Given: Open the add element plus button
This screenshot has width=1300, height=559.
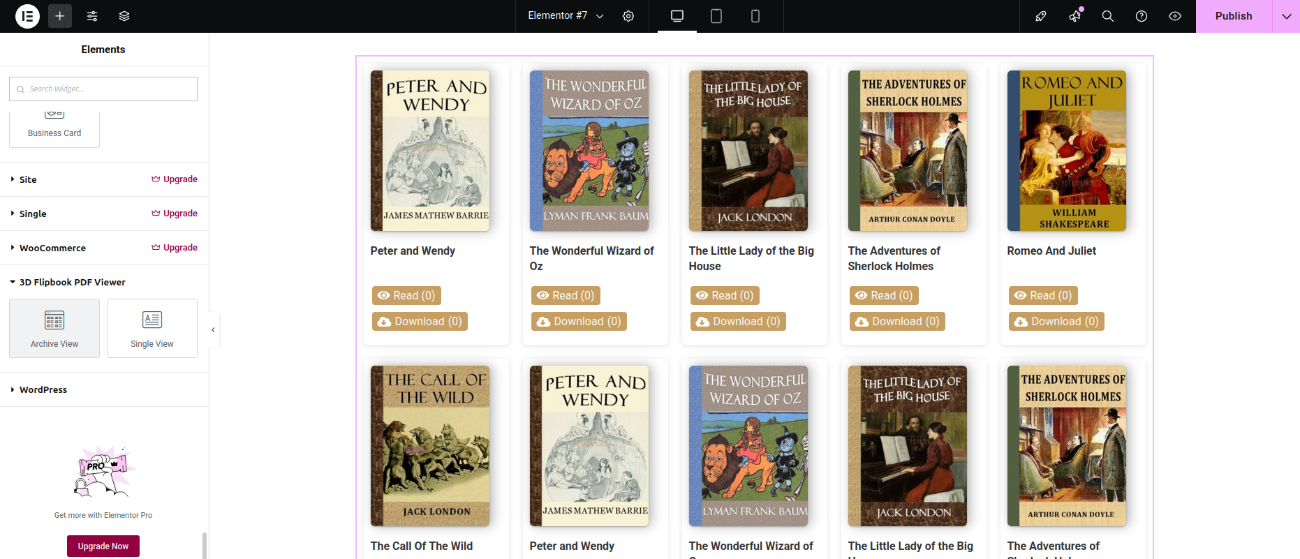Looking at the screenshot, I should click(60, 16).
